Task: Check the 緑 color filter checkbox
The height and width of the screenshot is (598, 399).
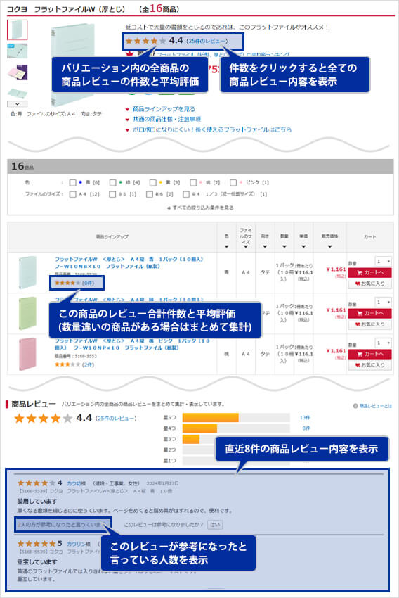Action: click(112, 183)
